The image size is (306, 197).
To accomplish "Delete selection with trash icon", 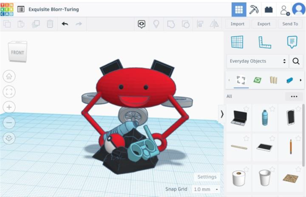I will coord(50,24).
